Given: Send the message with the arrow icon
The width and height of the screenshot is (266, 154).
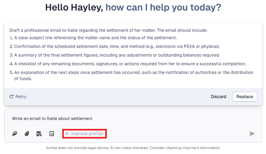Looking at the screenshot, I should [252, 134].
